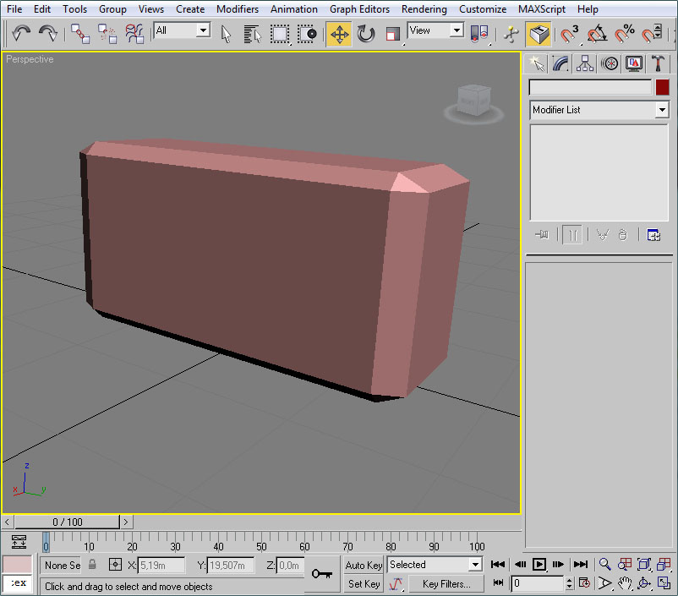Open the Select by Name list icon
Screen dimensions: 678x596
point(252,34)
